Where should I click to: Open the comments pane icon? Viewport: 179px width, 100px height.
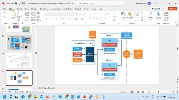164,9
